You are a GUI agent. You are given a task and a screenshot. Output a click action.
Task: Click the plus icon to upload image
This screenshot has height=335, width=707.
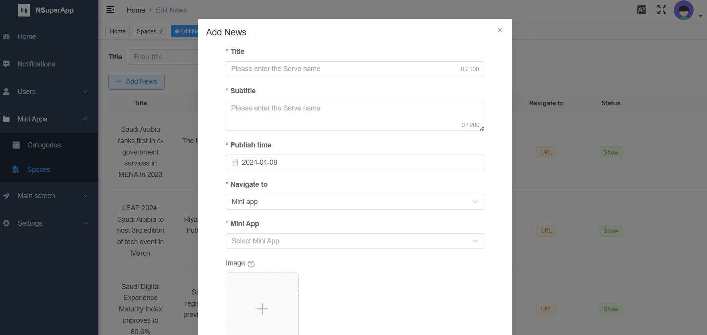[x=262, y=309]
